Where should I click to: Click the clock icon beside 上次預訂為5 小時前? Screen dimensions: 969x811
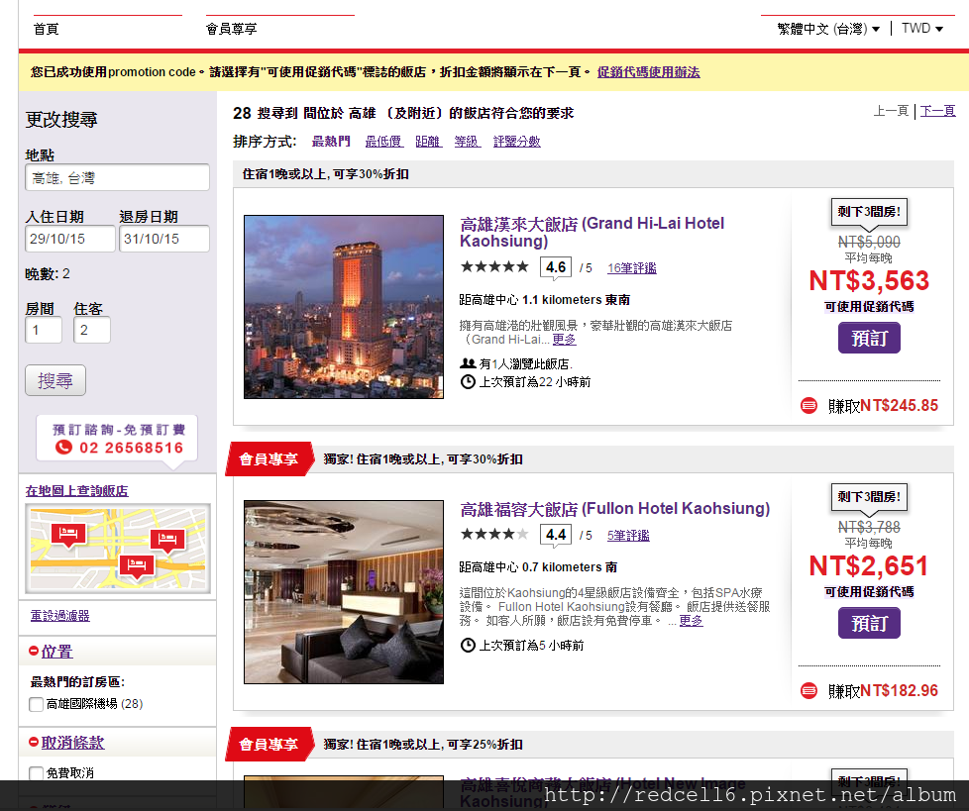coord(468,646)
